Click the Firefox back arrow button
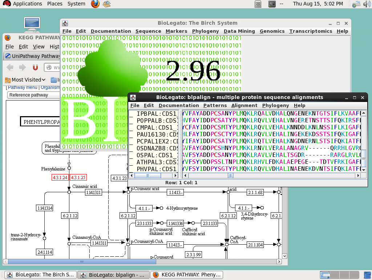372x280 pixels. pyautogui.click(x=10, y=67)
